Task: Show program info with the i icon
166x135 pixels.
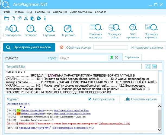Action: pos(45,18)
